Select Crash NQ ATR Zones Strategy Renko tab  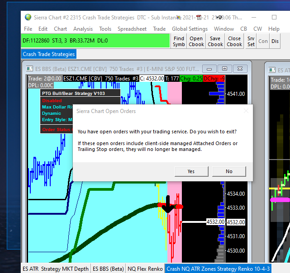click(218, 268)
